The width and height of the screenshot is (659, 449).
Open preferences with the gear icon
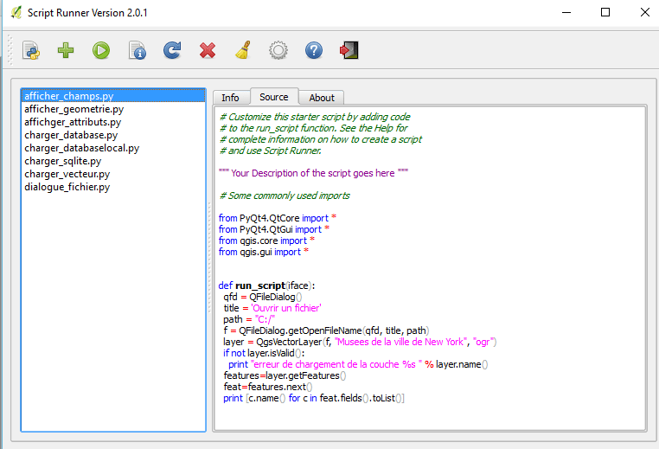point(278,50)
